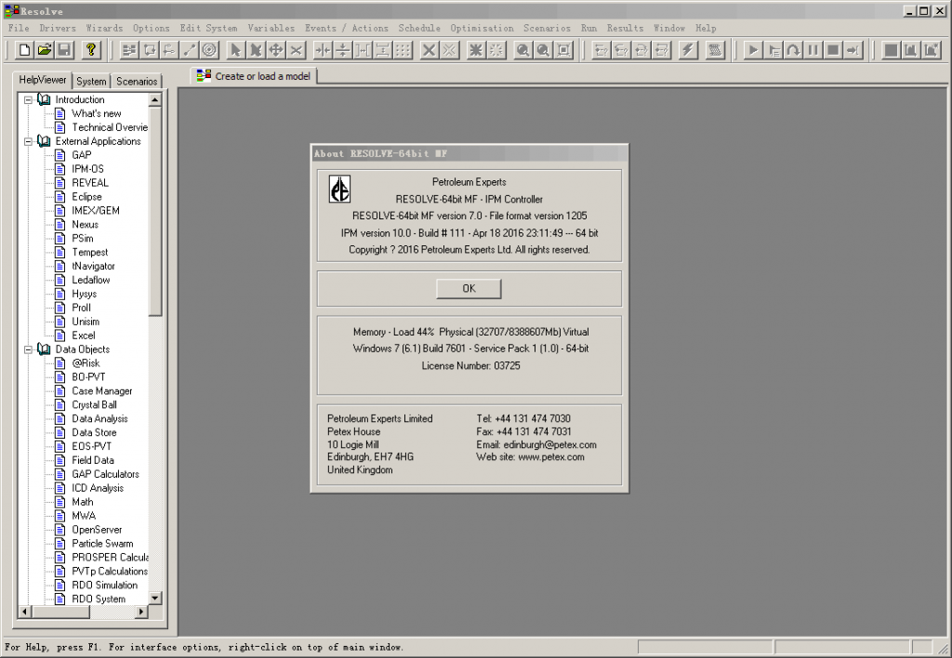
Task: Open the Wizards menu
Action: point(104,28)
